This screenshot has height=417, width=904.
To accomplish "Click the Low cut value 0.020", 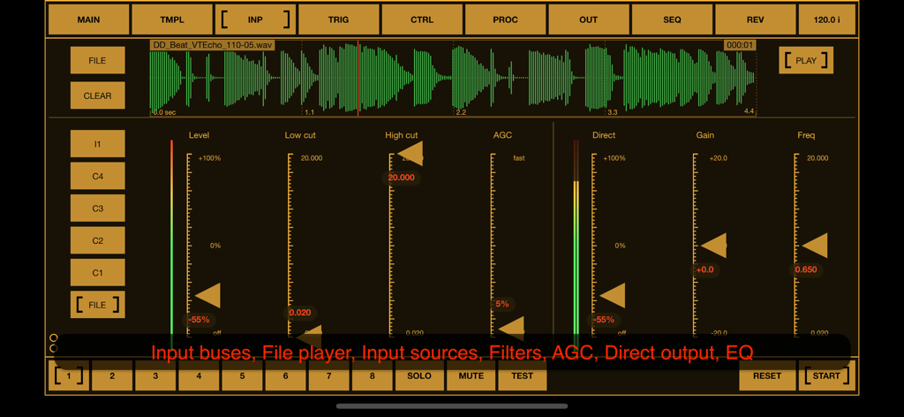I will (300, 313).
